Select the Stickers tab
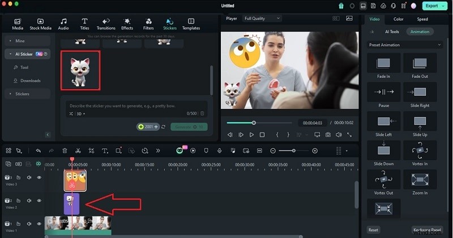This screenshot has height=238, width=453. (169, 24)
